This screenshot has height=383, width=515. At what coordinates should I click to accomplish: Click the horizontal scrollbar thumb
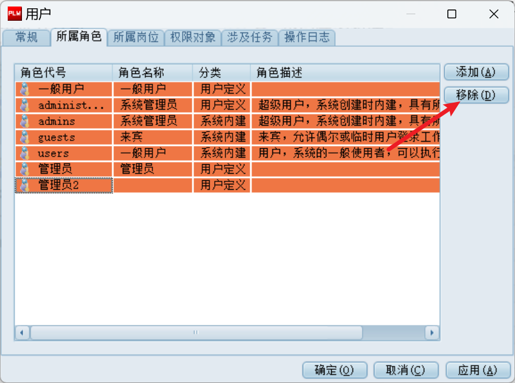(x=196, y=333)
